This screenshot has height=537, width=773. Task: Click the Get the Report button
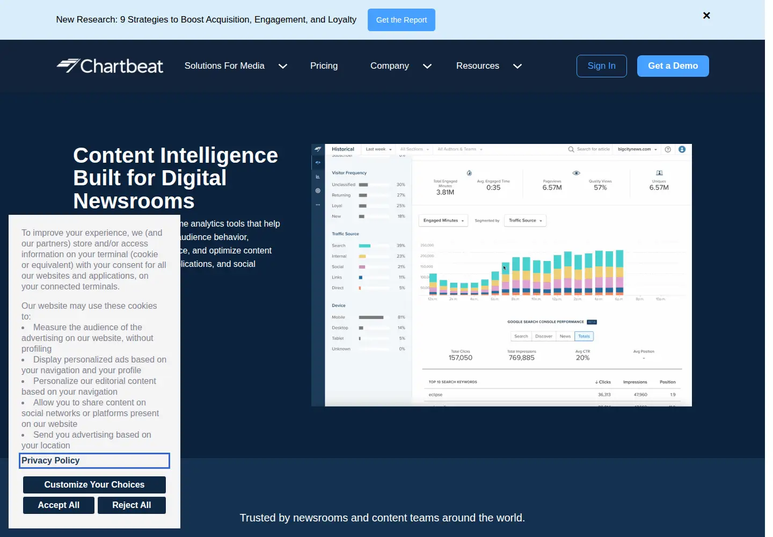click(x=402, y=20)
